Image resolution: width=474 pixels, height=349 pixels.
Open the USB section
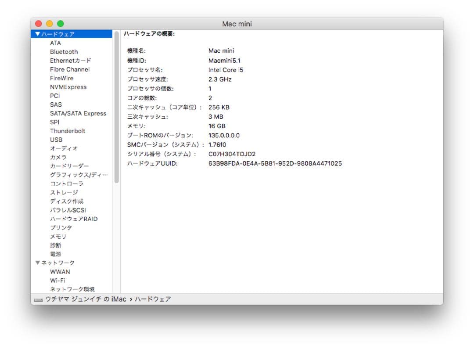[56, 140]
